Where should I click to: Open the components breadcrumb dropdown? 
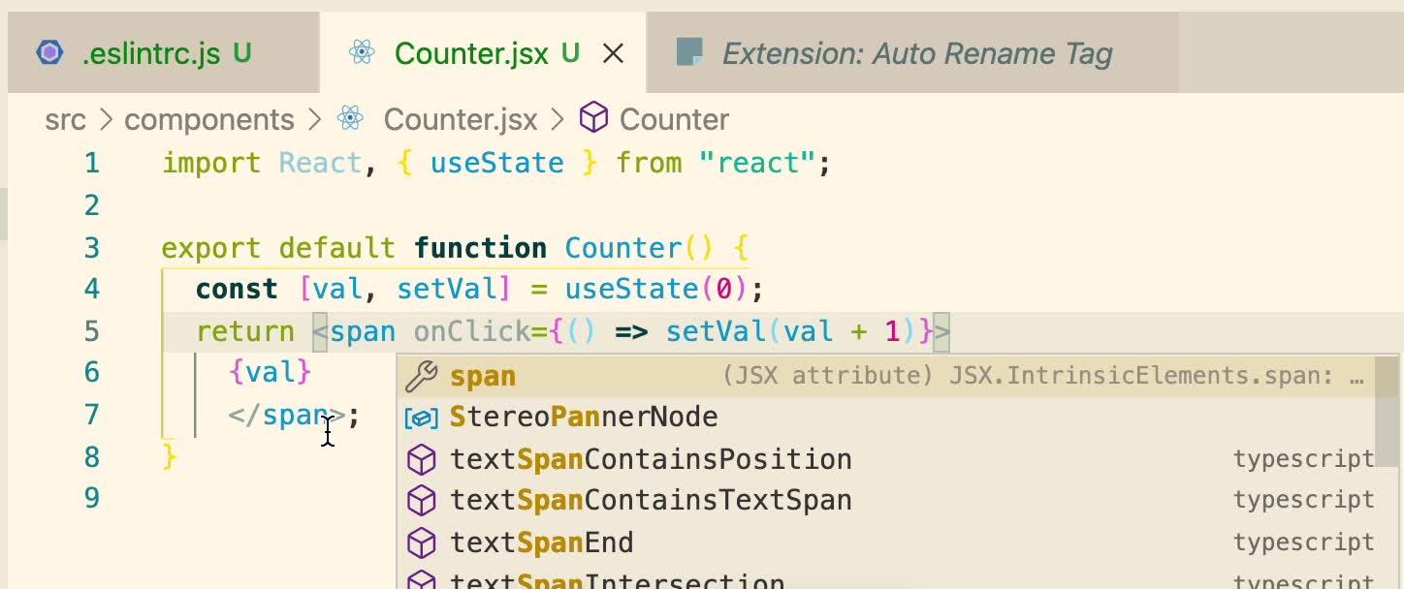(208, 118)
